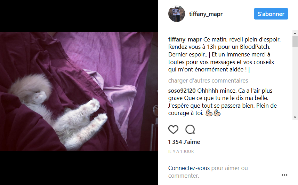Click the S'abonner follow button
The image size is (298, 185).
tap(271, 14)
